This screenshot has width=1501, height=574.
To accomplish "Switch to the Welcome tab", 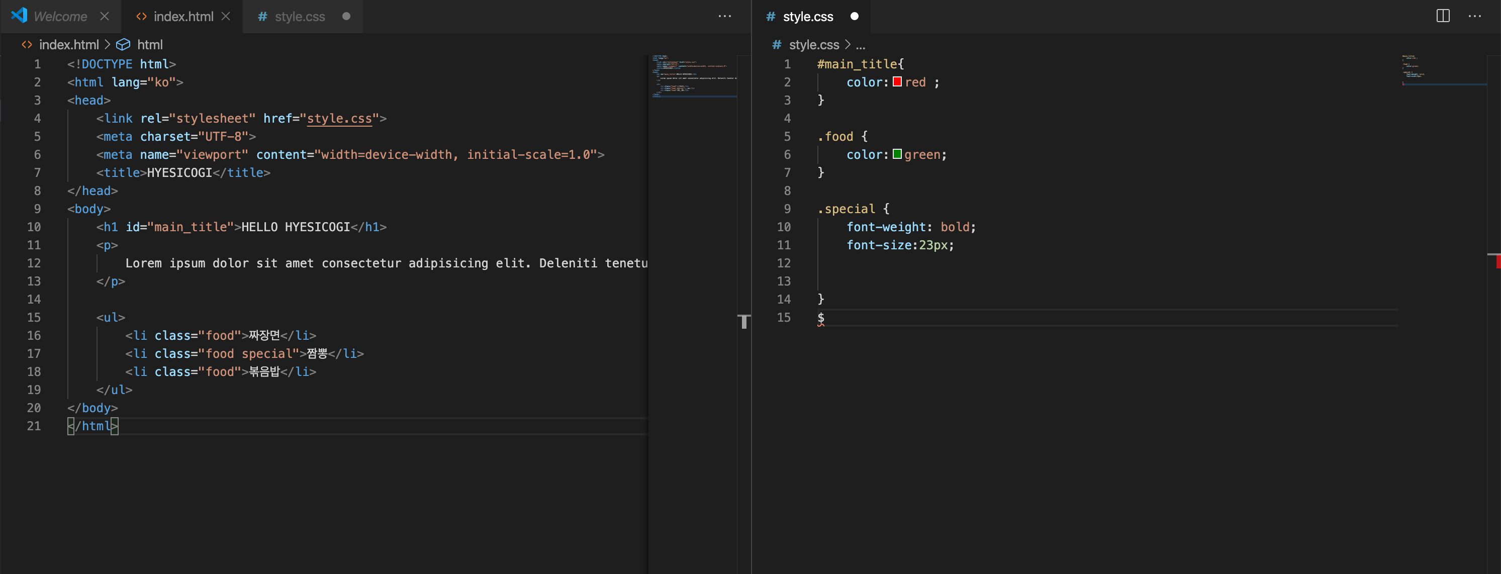I will click(60, 16).
